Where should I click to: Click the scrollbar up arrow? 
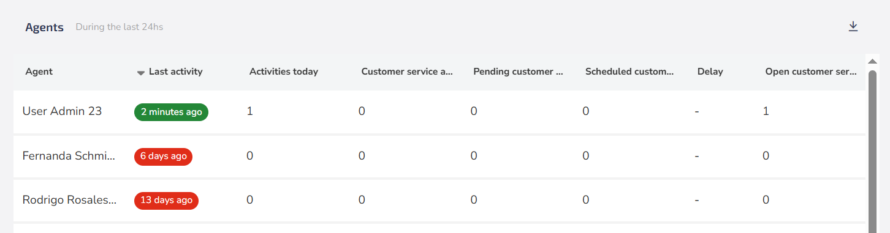pos(872,61)
